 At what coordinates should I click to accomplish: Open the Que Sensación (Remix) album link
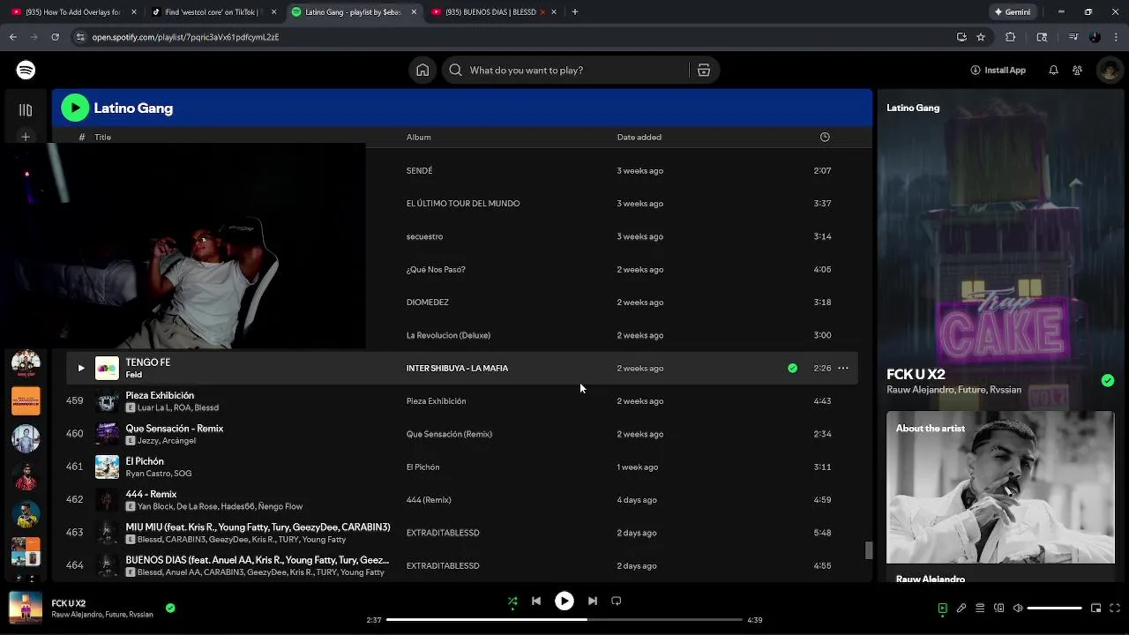(449, 434)
